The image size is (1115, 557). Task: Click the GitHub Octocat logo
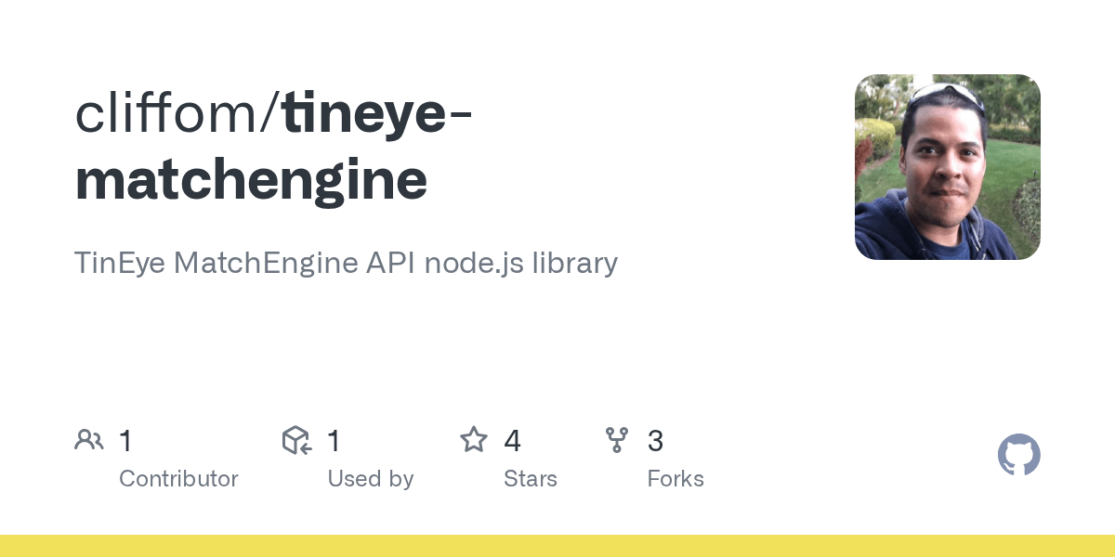pyautogui.click(x=1019, y=455)
